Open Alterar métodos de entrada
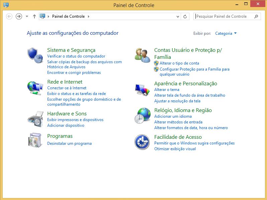The height and width of the screenshot is (200, 267). click(178, 122)
